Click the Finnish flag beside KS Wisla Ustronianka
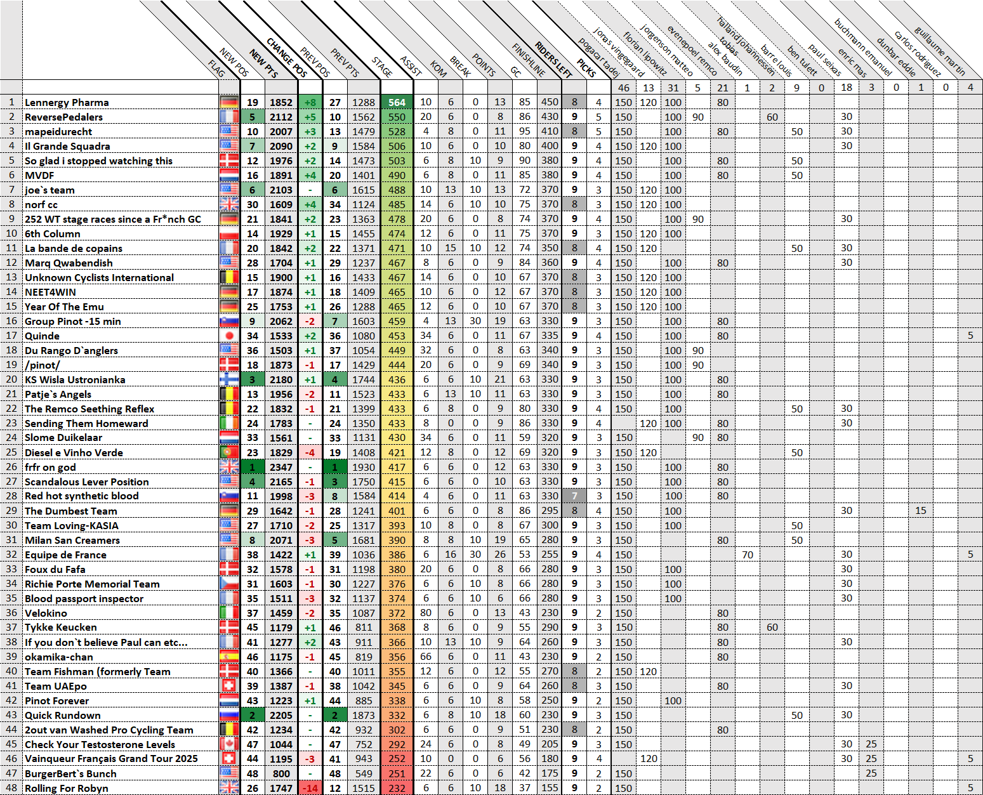Screen dimensions: 983x795 pyautogui.click(x=229, y=379)
